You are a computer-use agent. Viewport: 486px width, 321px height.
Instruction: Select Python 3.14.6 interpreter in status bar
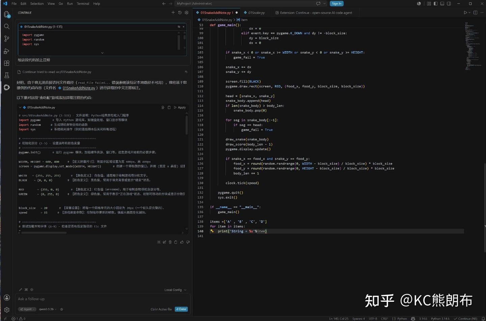point(440,319)
